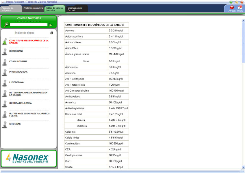245x173 pixels.
Task: Click the vertical scrollbar thumb of the table pane
Action: pyautogui.click(x=243, y=43)
